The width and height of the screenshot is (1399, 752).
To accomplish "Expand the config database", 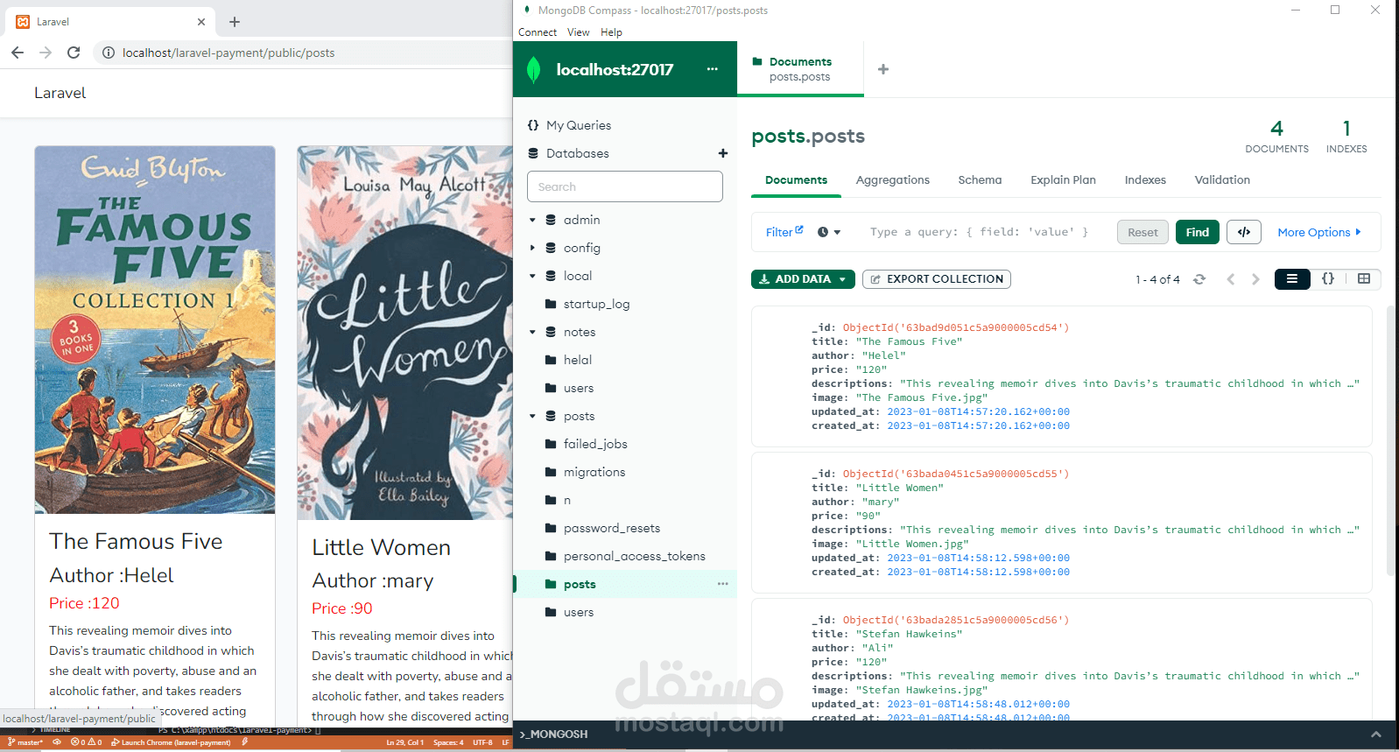I will pyautogui.click(x=532, y=248).
